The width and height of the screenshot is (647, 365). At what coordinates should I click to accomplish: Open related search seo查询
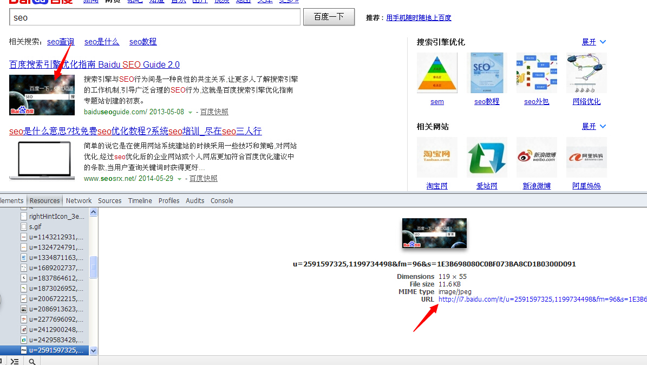tap(61, 42)
